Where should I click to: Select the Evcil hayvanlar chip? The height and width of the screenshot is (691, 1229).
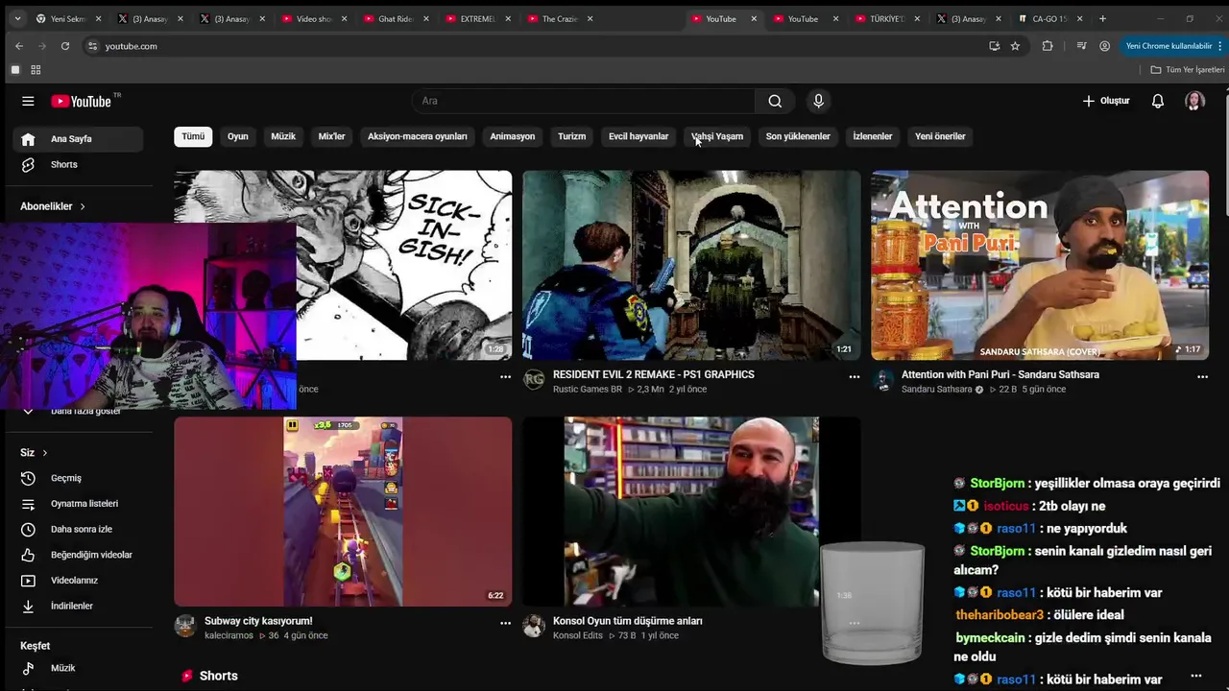(639, 136)
